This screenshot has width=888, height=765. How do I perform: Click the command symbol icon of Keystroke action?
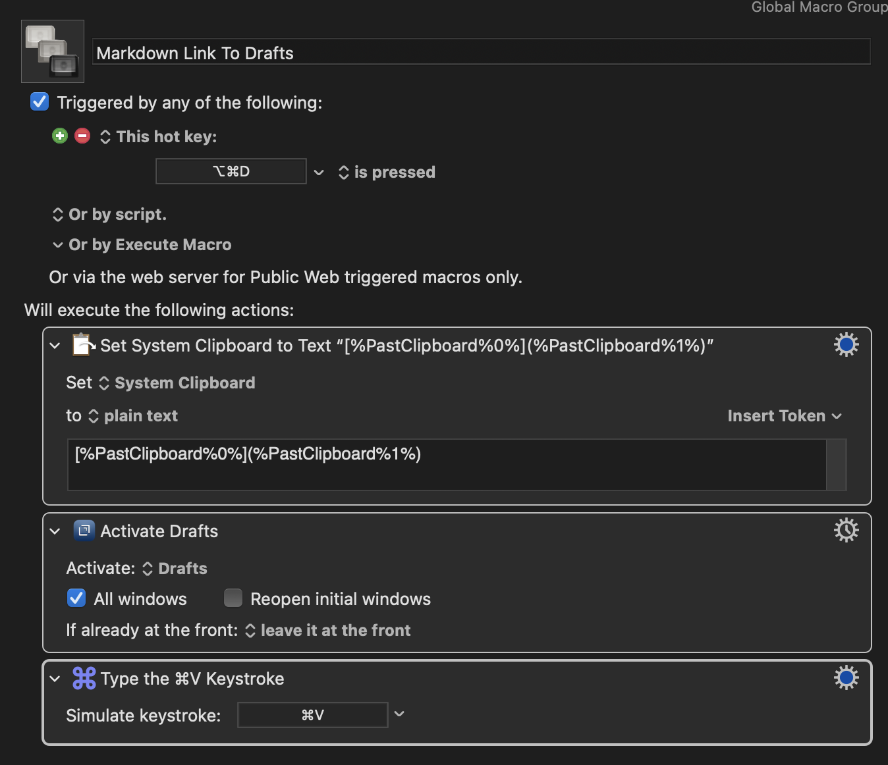pos(84,678)
